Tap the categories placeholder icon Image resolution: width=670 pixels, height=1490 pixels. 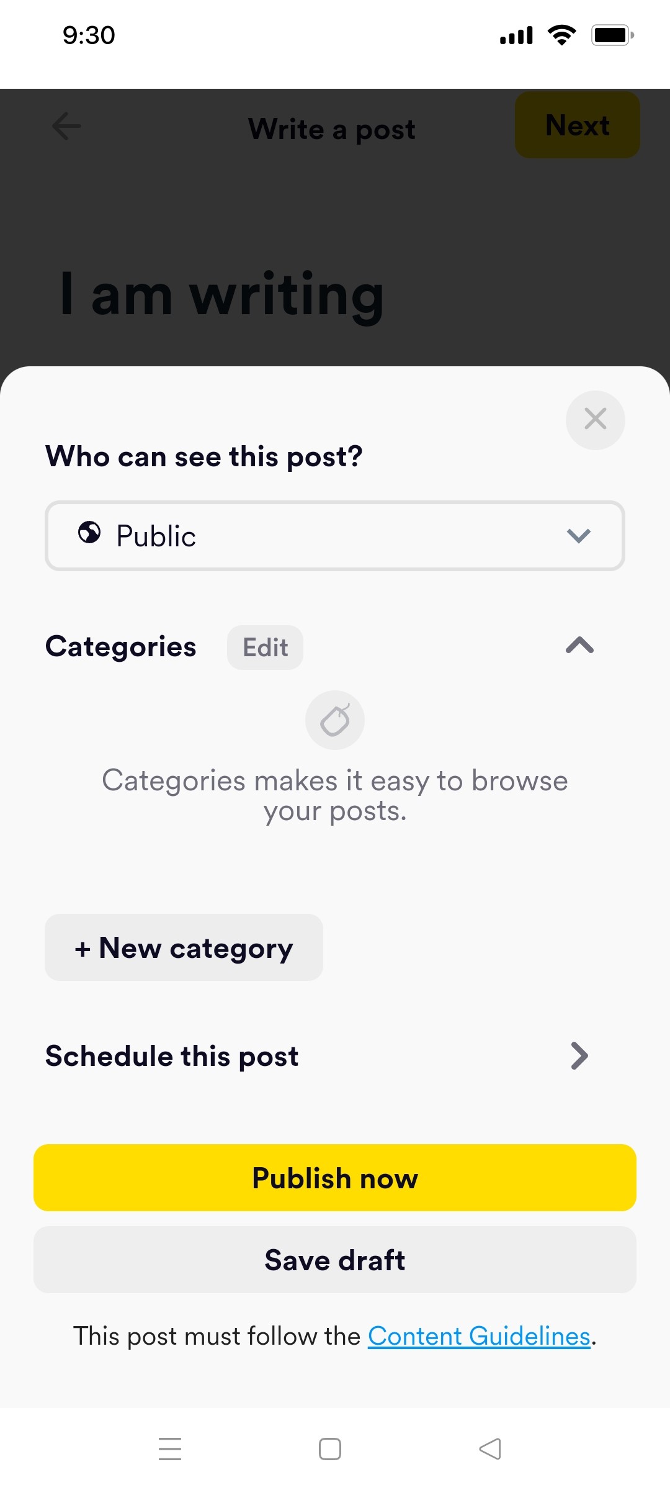[x=334, y=720]
